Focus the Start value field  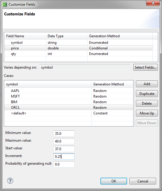pyautogui.click(x=64, y=149)
